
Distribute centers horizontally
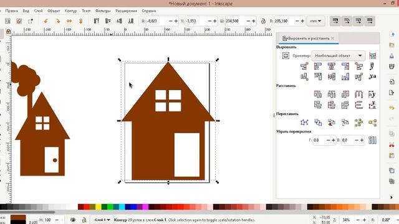coord(331,95)
